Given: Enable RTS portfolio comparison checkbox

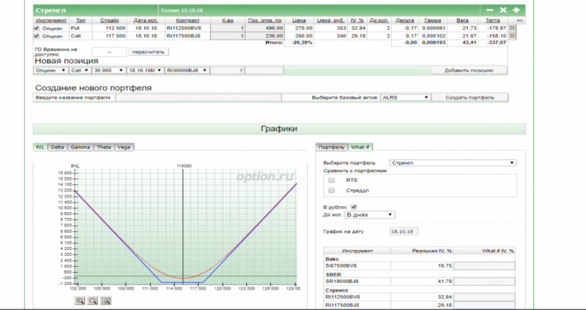Looking at the screenshot, I should (332, 179).
